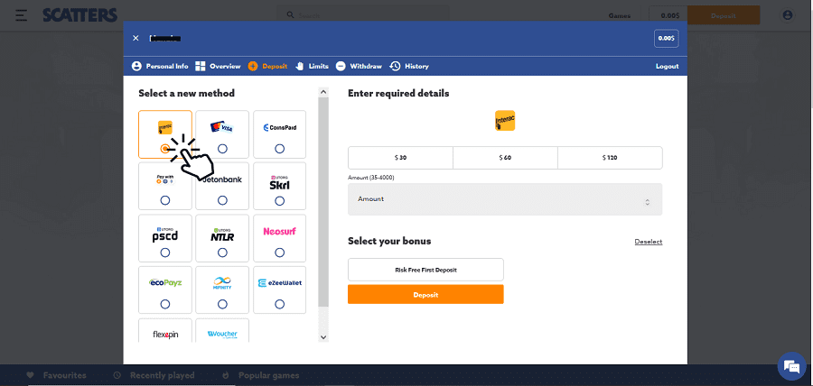Choose the pscd payment logo
The width and height of the screenshot is (813, 386).
click(165, 234)
